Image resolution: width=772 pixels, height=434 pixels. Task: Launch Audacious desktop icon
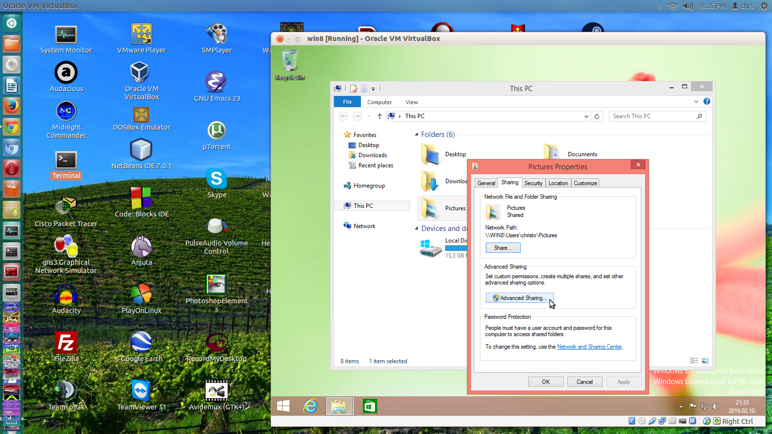[66, 73]
